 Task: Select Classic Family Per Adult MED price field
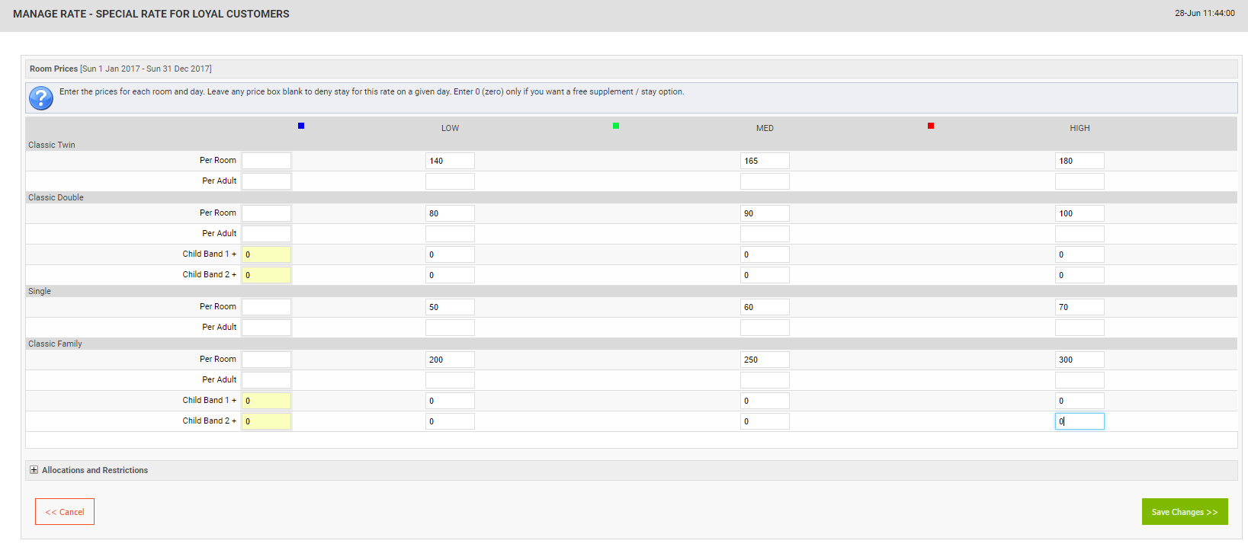(x=765, y=380)
